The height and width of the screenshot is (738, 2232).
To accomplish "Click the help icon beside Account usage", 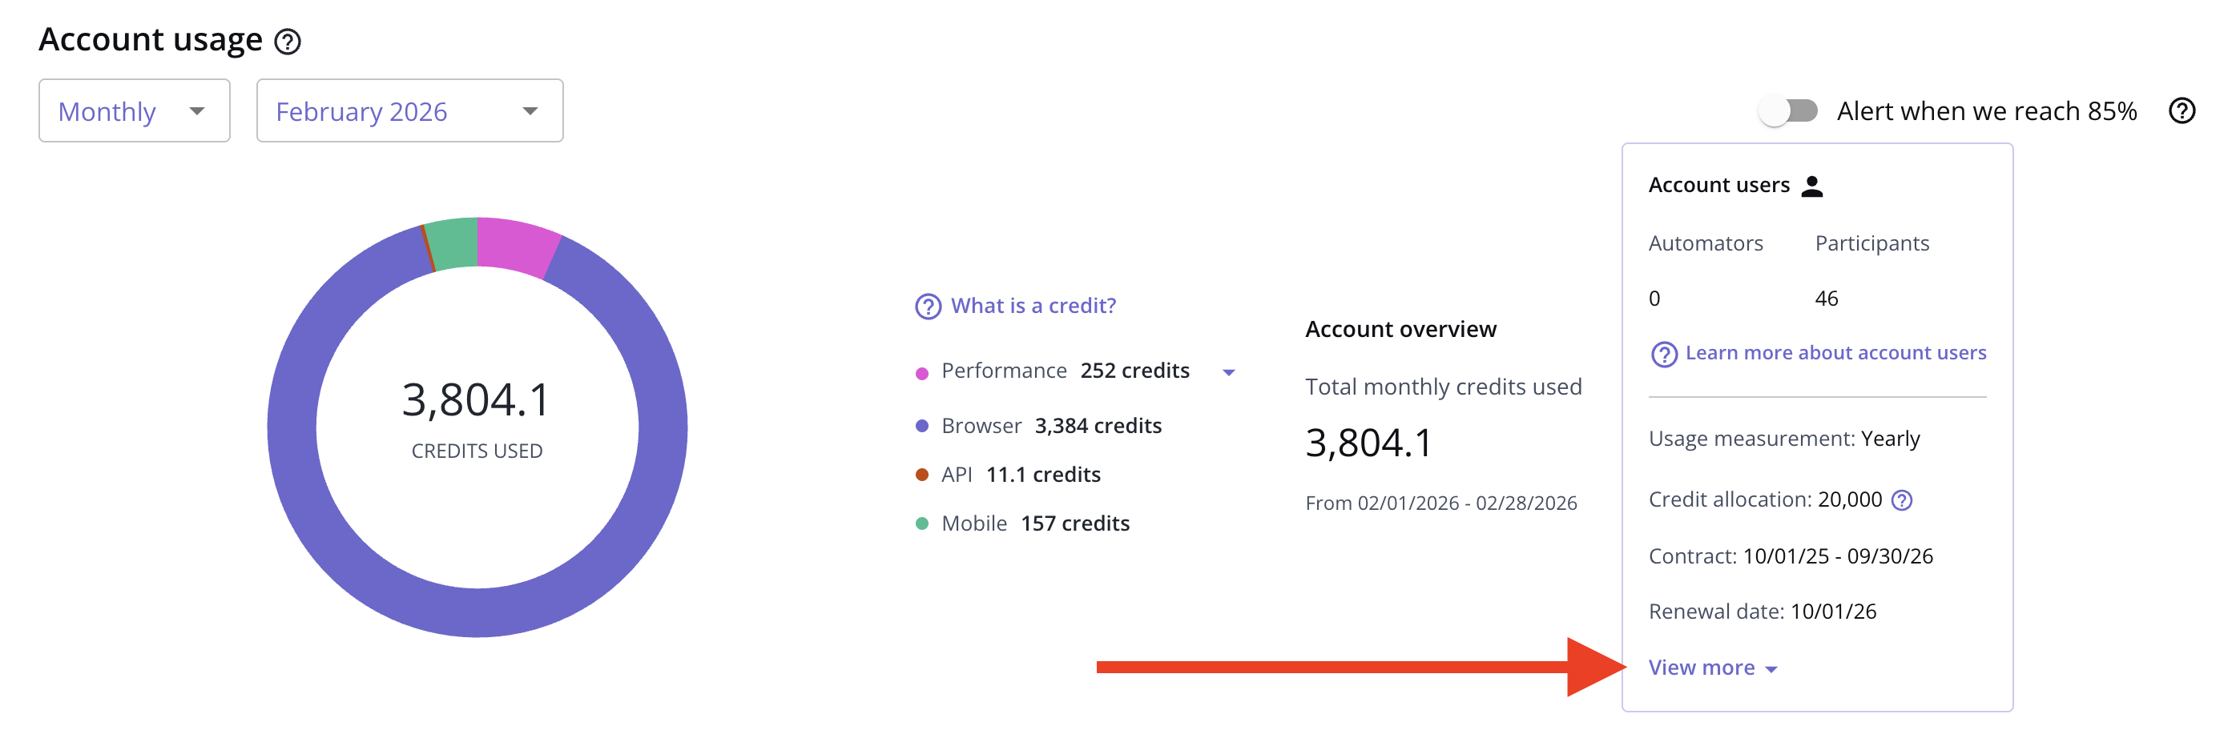I will (x=287, y=42).
